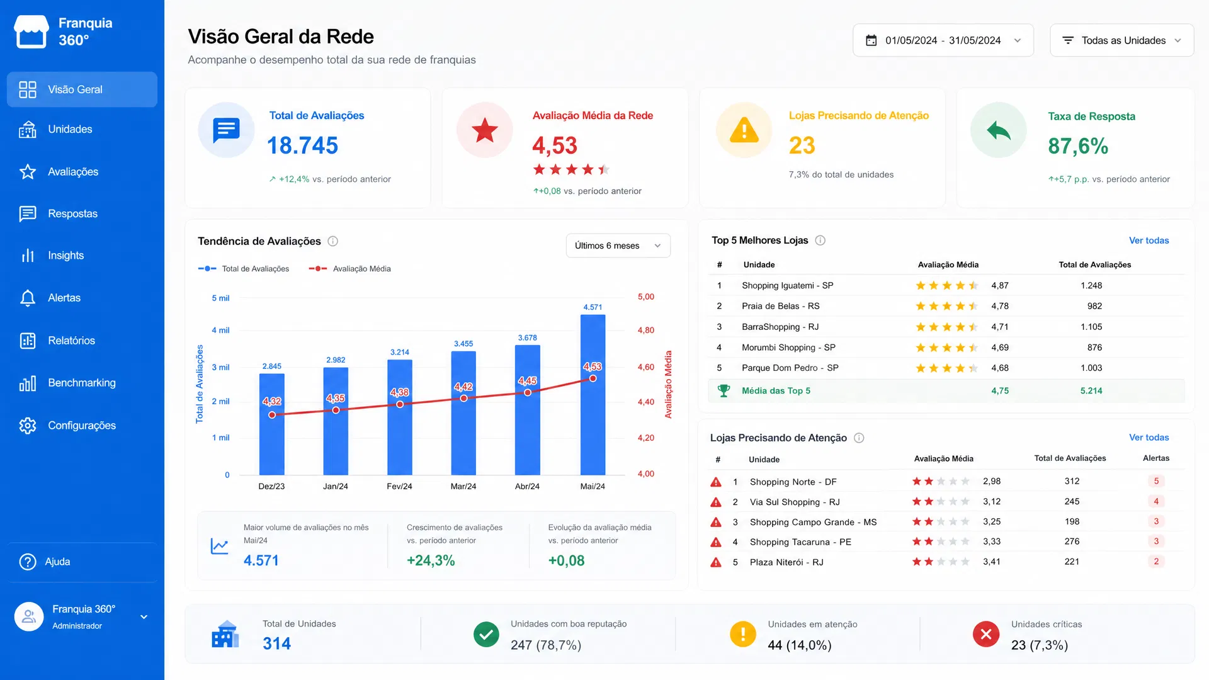Click the red X Unidades críticas icon
The height and width of the screenshot is (680, 1209).
click(986, 635)
